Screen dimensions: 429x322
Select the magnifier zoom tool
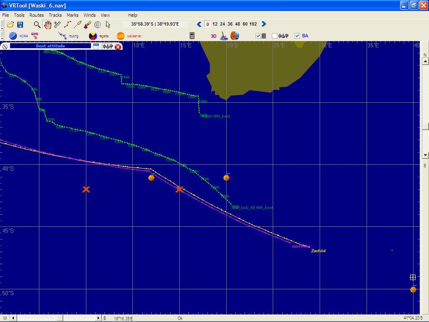[37, 25]
